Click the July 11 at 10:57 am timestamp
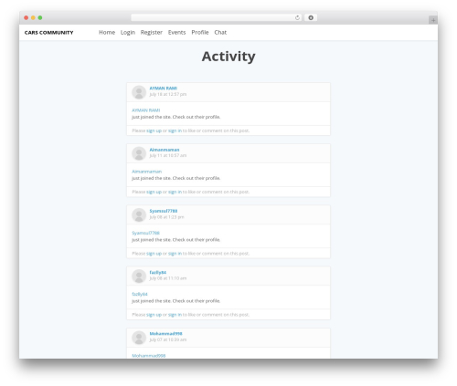The image size is (457, 386). 168,155
